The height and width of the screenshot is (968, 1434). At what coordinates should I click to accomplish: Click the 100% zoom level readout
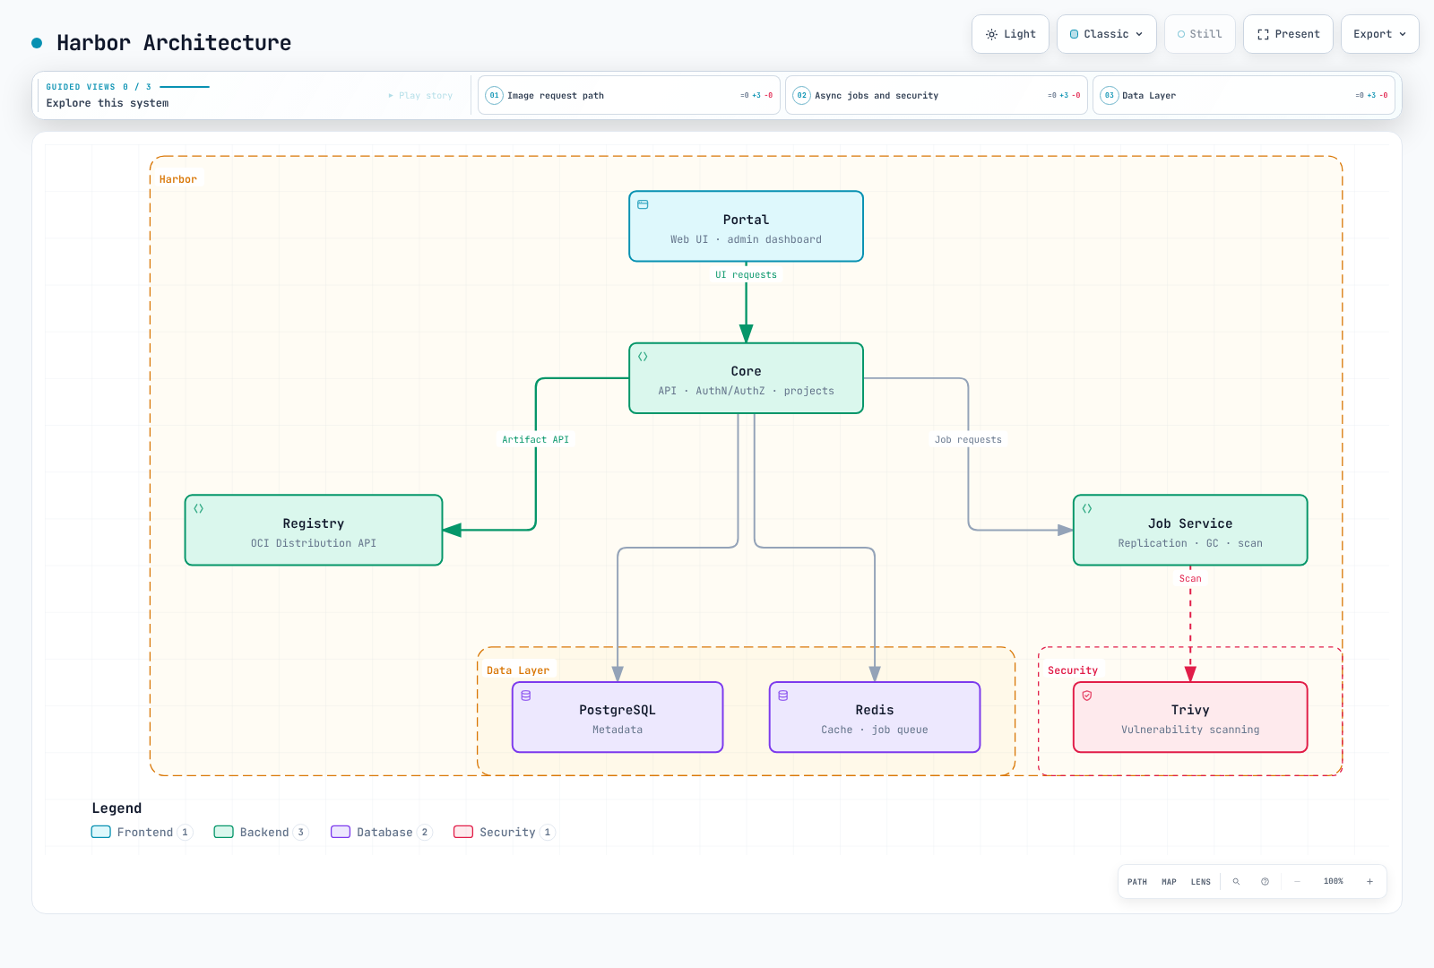pyautogui.click(x=1334, y=882)
